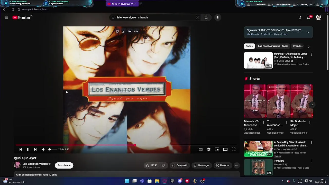Dislike the video
Viewport: 329px width, 185px height.
click(x=163, y=165)
